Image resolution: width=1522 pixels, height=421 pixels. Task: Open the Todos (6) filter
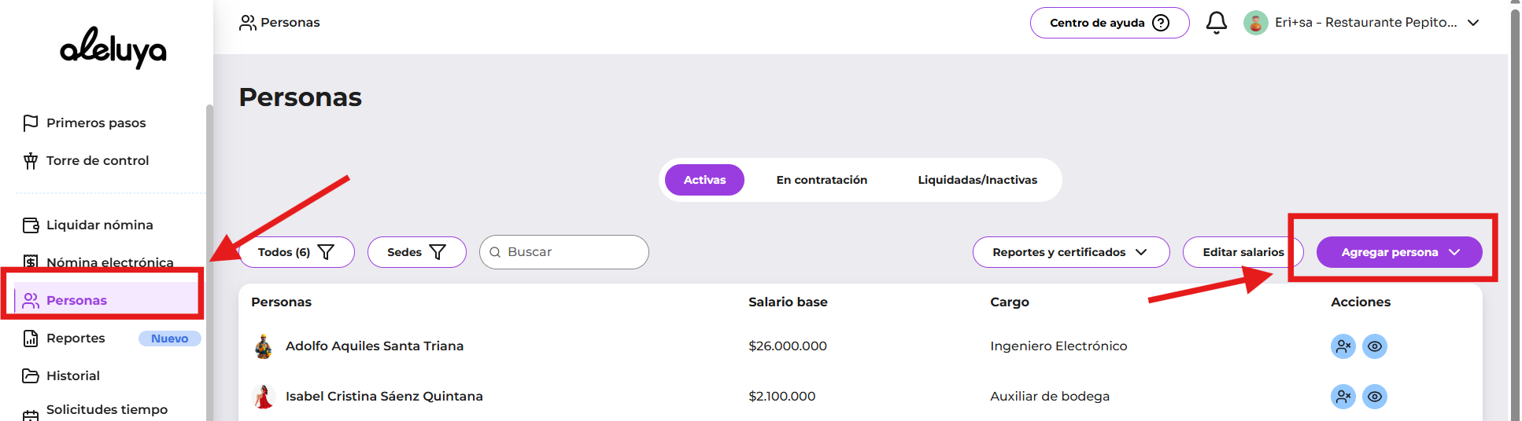[296, 252]
